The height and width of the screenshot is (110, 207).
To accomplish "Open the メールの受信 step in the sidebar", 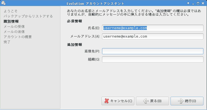I will (14, 26).
